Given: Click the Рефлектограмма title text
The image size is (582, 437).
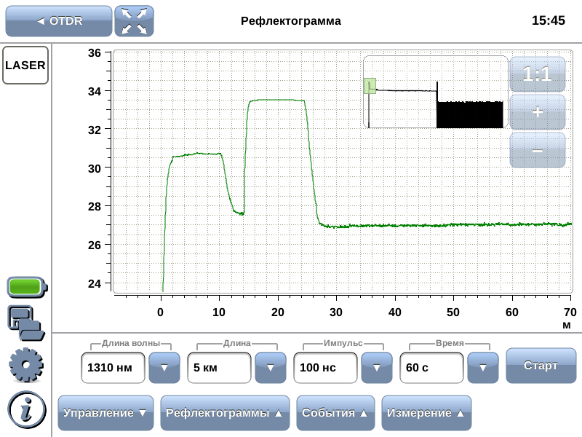Looking at the screenshot, I should pos(290,21).
